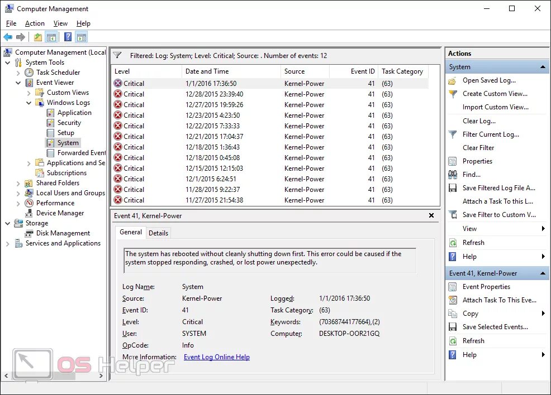This screenshot has width=551, height=395.
Task: Click the Event Properties icon
Action: (453, 287)
